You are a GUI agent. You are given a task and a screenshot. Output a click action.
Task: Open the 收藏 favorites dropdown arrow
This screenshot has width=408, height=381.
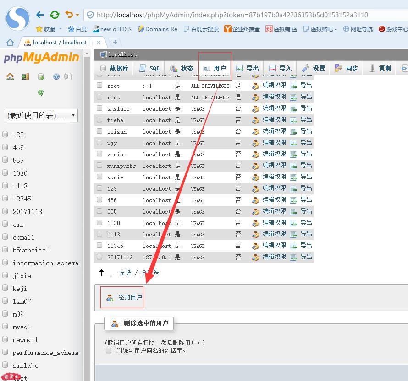click(61, 28)
